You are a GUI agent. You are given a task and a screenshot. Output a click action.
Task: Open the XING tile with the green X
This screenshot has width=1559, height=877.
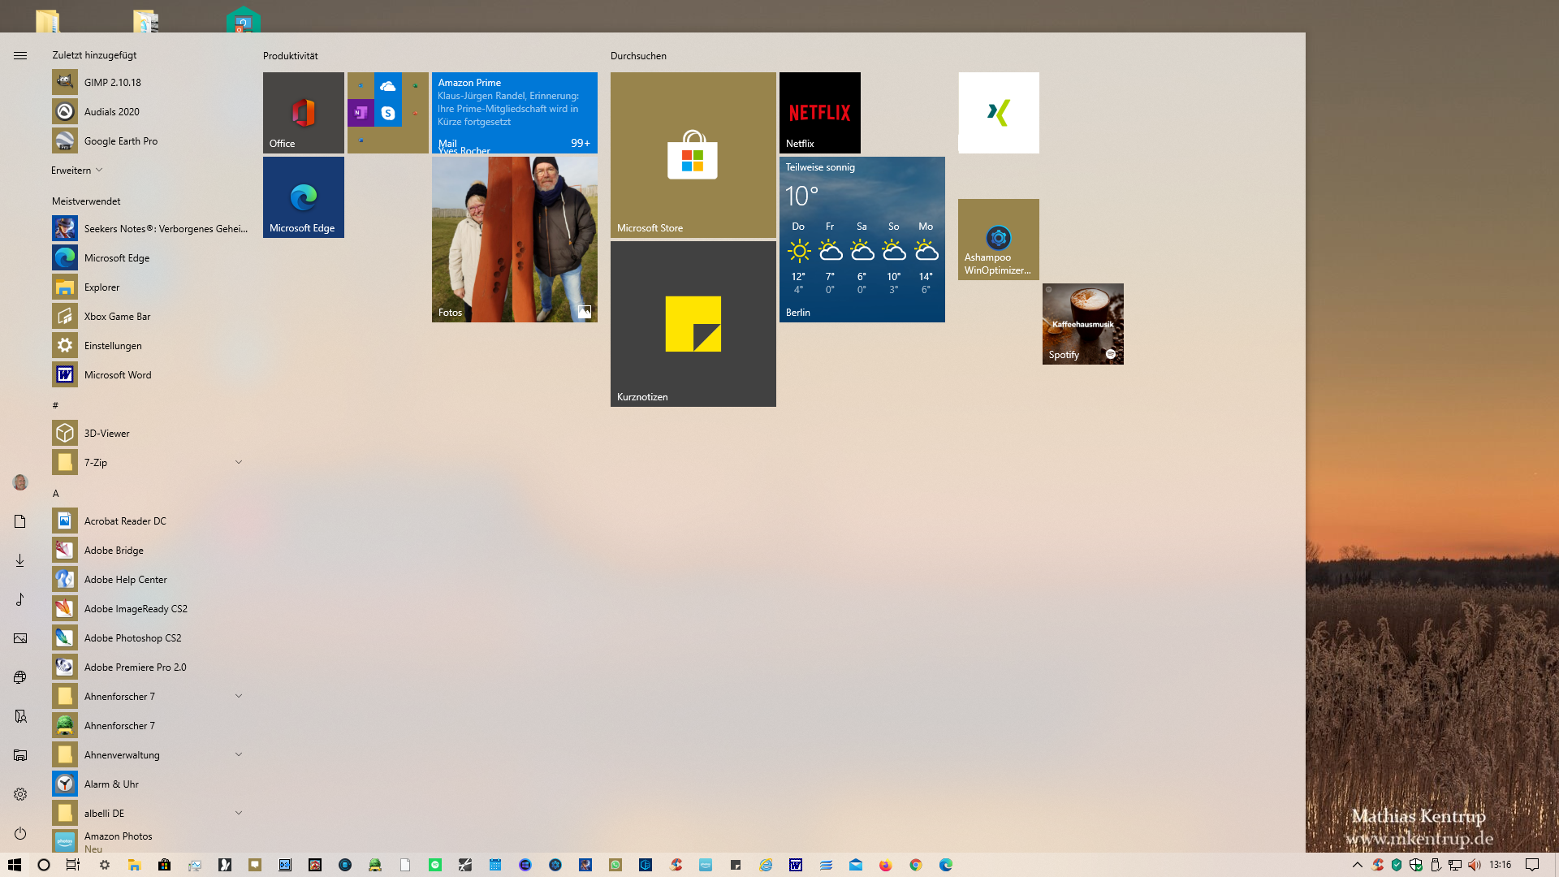tap(999, 113)
